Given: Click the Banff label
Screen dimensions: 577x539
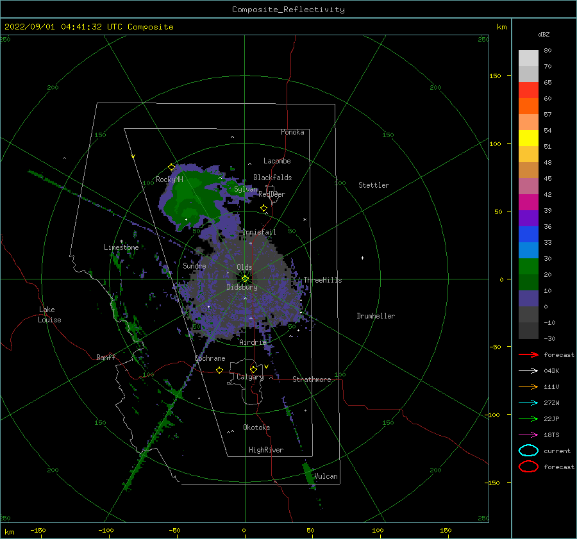Looking at the screenshot, I should coord(106,357).
